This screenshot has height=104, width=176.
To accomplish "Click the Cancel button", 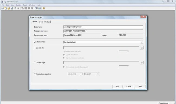I will pos(129,86).
